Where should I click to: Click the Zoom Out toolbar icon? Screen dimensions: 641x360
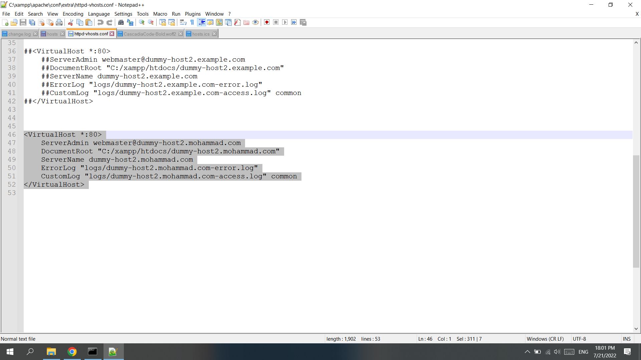(x=151, y=22)
